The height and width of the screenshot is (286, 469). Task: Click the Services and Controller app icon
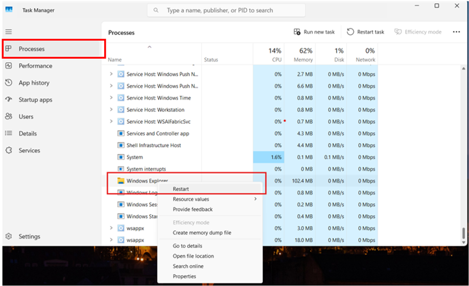tap(121, 134)
